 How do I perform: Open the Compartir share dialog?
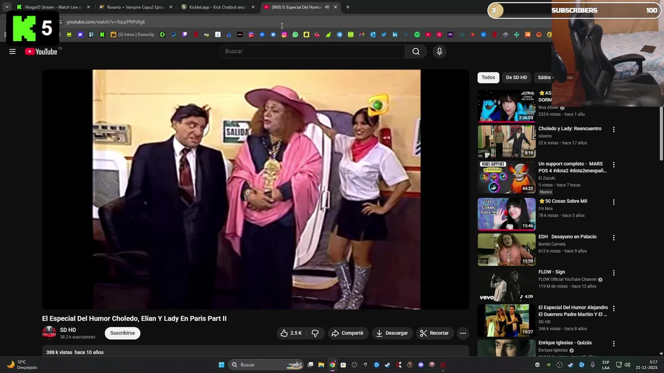click(x=348, y=333)
